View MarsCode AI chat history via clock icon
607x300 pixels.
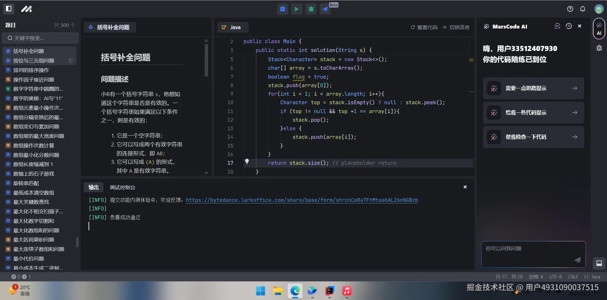coord(568,26)
